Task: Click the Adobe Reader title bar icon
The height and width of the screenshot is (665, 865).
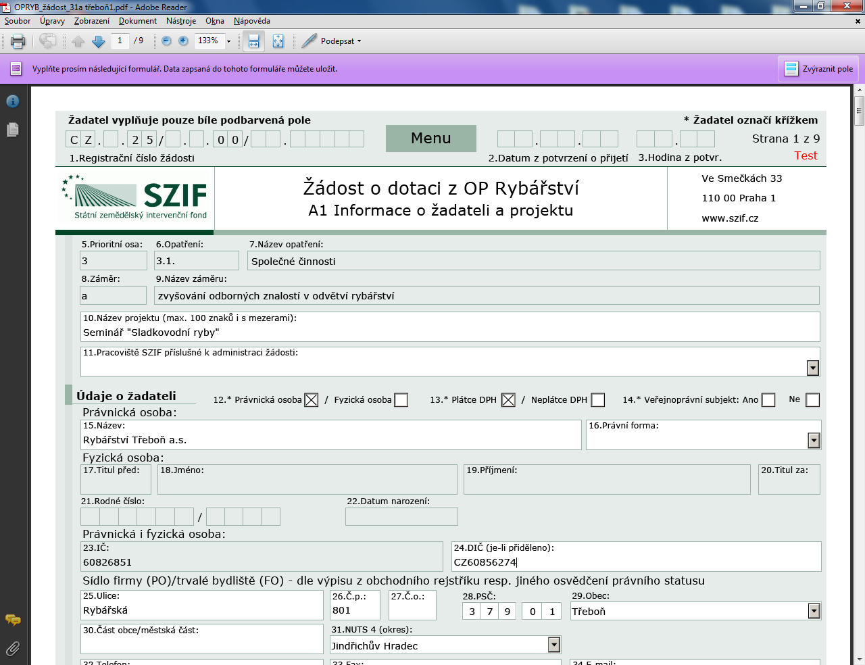Action: tap(6, 7)
